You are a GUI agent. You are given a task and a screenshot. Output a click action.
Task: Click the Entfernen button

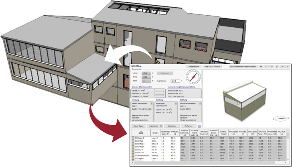188,126
